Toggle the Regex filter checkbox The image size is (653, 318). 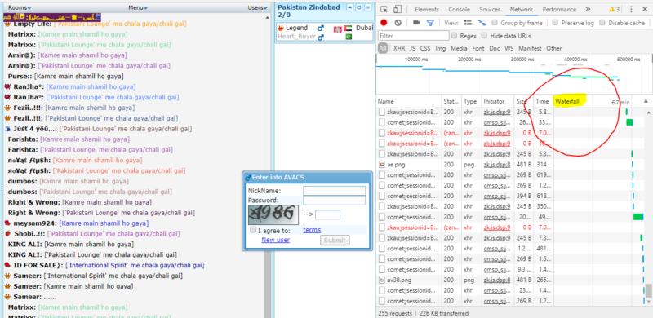point(455,36)
